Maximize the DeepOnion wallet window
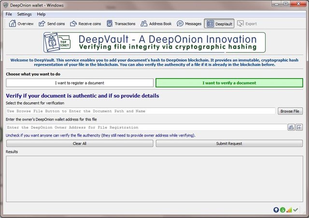This screenshot has width=309, height=218. pos(285,4)
